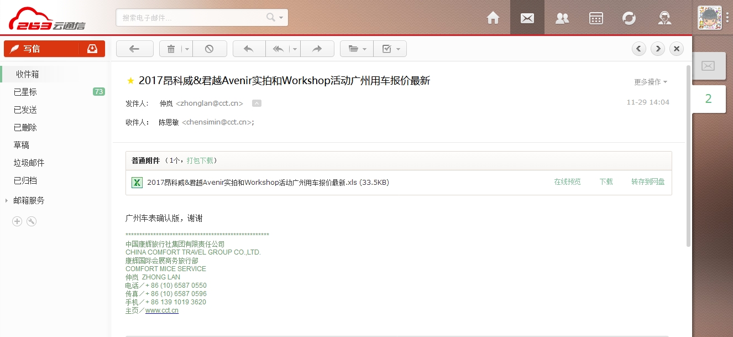
Task: Open the calendar icon in top bar
Action: [x=596, y=18]
